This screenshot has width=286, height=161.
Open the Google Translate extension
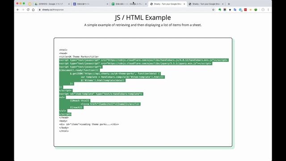click(x=235, y=10)
